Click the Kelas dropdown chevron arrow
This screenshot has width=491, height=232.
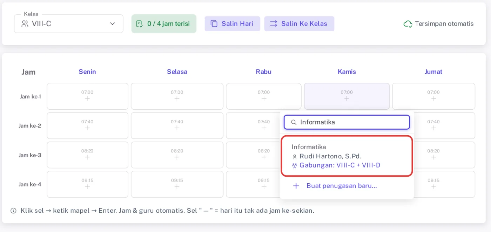point(112,24)
